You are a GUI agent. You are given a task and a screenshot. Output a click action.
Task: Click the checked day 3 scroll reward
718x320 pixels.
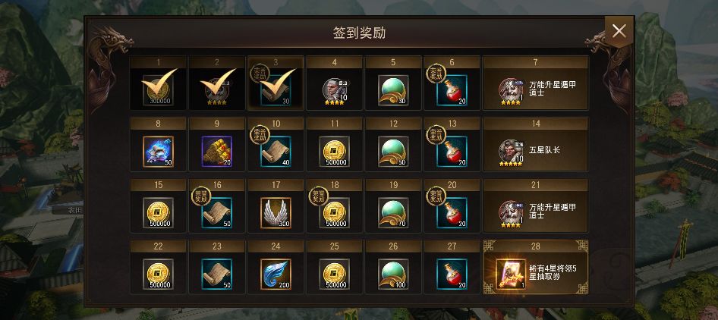pyautogui.click(x=276, y=90)
